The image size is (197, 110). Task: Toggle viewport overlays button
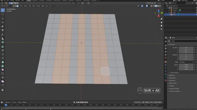[x=147, y=6]
